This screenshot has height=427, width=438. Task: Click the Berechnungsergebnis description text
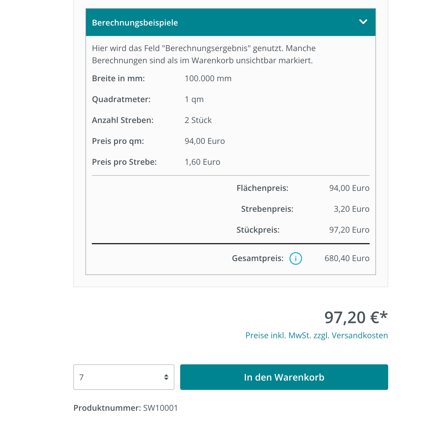click(x=204, y=54)
